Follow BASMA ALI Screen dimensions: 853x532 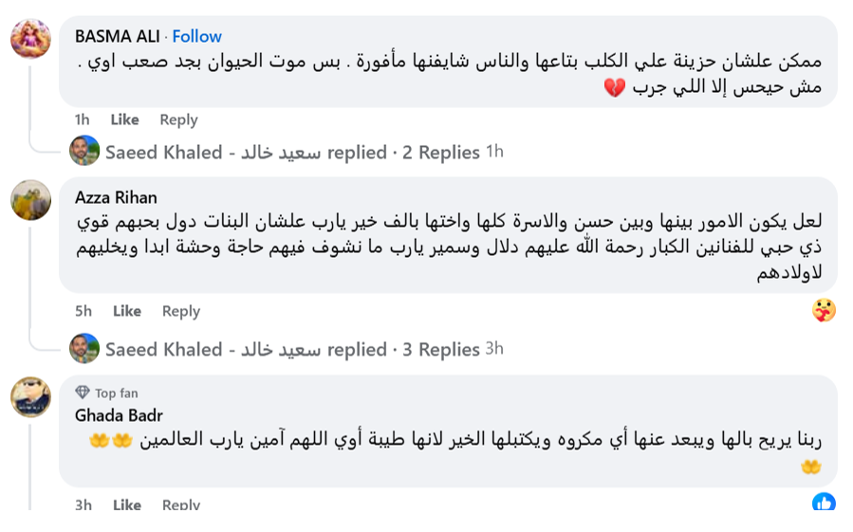pos(197,36)
